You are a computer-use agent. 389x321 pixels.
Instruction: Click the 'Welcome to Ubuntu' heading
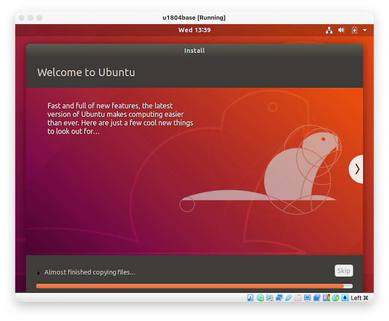86,72
